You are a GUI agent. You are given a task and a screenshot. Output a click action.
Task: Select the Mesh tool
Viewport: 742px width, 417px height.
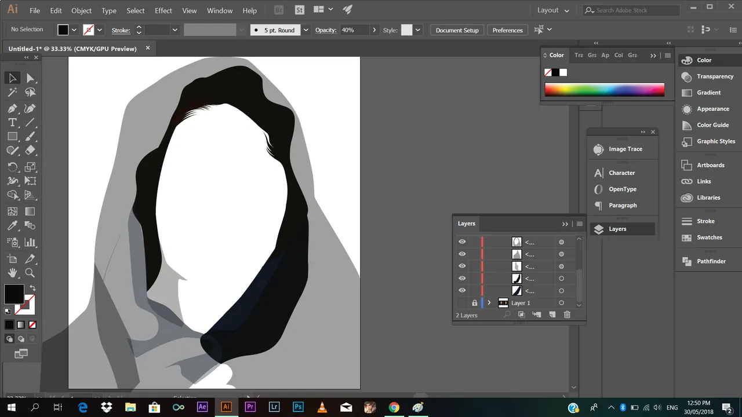(x=12, y=211)
